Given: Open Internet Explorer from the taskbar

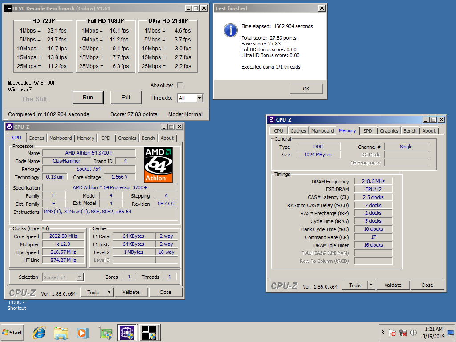Looking at the screenshot, I should pyautogui.click(x=39, y=332).
